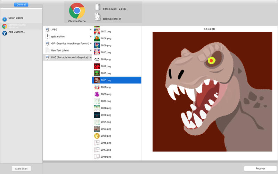Image resolution: width=278 pixels, height=174 pixels.
Task: Select the 2817.png file entry
Action: click(106, 87)
